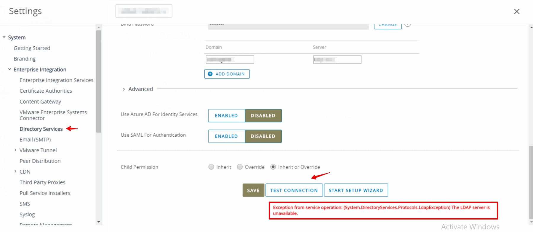Collapse the System tree node
The image size is (533, 232).
[x=4, y=37]
